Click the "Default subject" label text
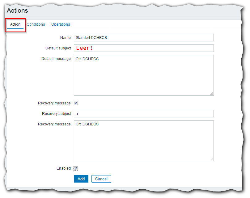The height and width of the screenshot is (198, 250). coord(58,48)
